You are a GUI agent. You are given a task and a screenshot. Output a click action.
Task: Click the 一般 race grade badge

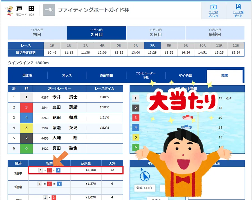[x=49, y=10]
